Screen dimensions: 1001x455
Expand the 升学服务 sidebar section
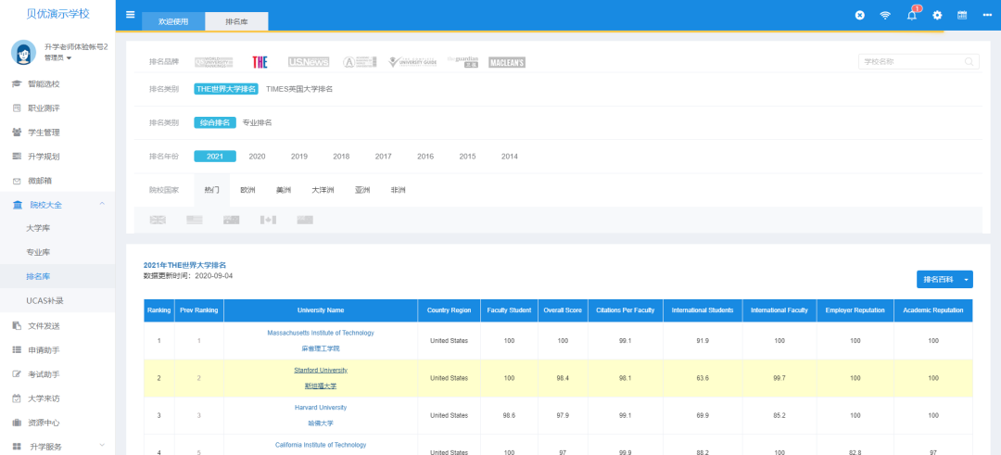[57, 446]
